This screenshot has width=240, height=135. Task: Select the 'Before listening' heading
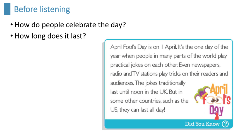tap(42, 9)
